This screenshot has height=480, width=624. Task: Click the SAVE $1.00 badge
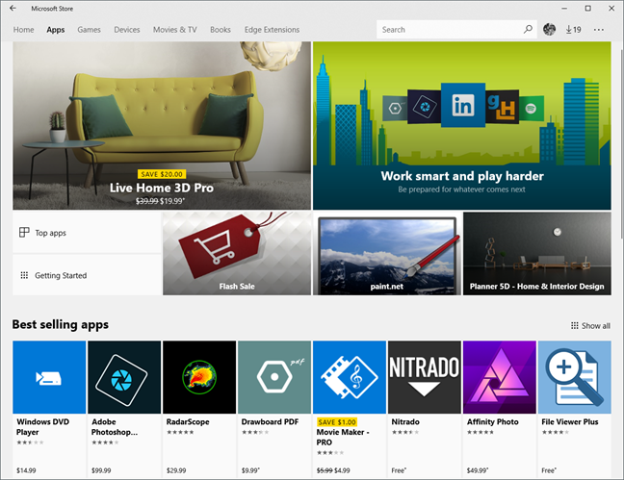click(337, 422)
